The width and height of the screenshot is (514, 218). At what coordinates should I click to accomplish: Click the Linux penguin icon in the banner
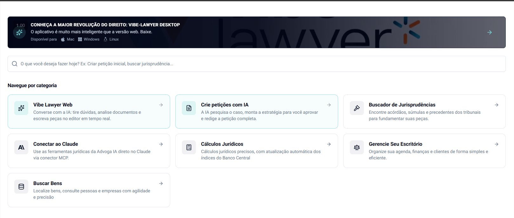pyautogui.click(x=105, y=39)
